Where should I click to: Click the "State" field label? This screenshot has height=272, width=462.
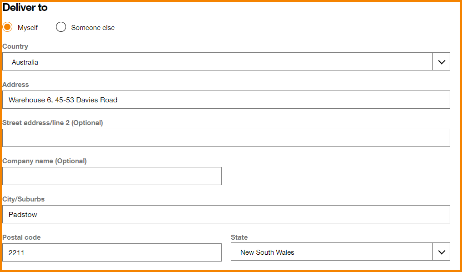(x=239, y=237)
